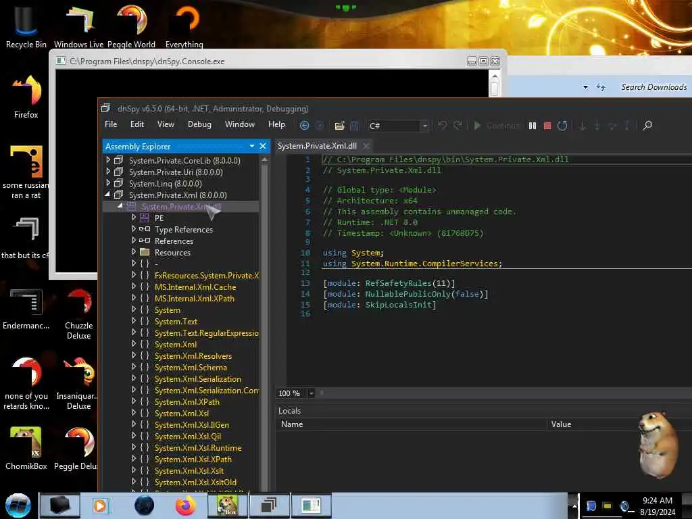Select the MS.Internal.Xml.Cache namespace
692x519 pixels.
(195, 287)
